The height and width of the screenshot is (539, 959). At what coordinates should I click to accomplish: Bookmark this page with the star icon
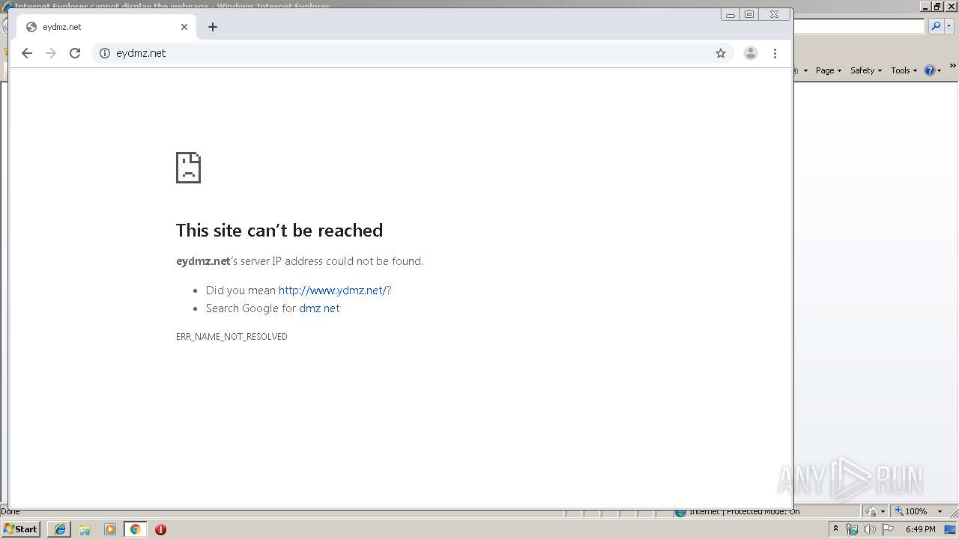(721, 53)
